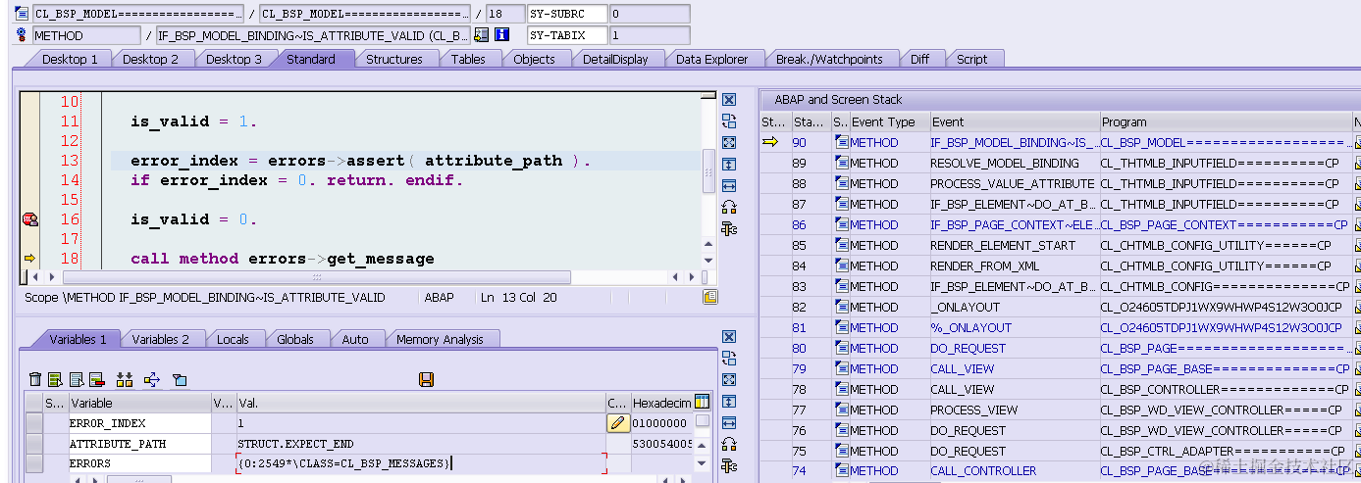This screenshot has width=1361, height=483.
Task: Toggle the breakpoint at code line 16
Action: [x=29, y=219]
